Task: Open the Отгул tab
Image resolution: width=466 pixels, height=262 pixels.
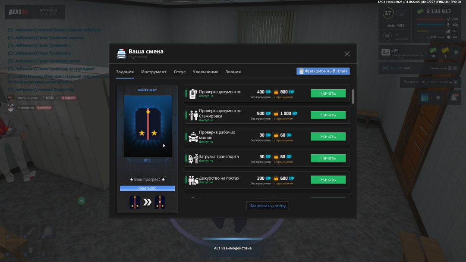Action: point(179,72)
